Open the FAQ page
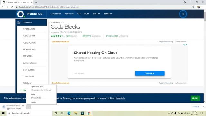The height and width of the screenshot is (116, 206). (x=79, y=14)
